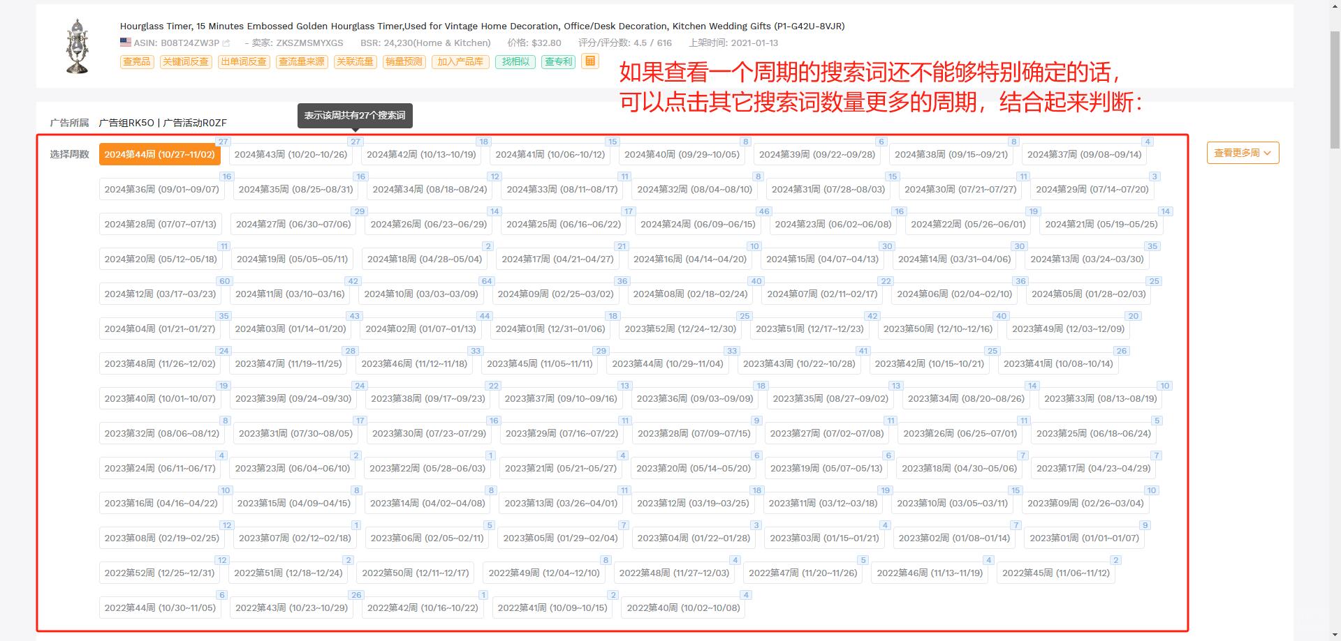The height and width of the screenshot is (641, 1341).
Task: Select week 2023第46周 (11/12~11/18)
Action: click(x=414, y=363)
